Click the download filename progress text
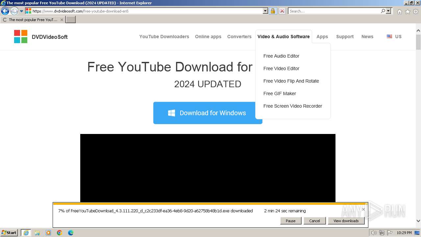 pyautogui.click(x=156, y=211)
